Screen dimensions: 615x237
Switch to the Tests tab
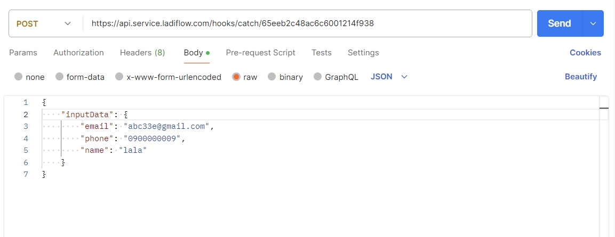pyautogui.click(x=322, y=53)
